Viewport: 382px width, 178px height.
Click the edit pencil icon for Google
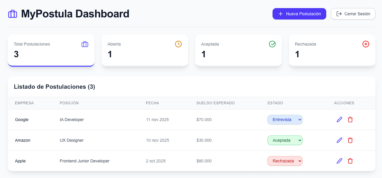339,120
